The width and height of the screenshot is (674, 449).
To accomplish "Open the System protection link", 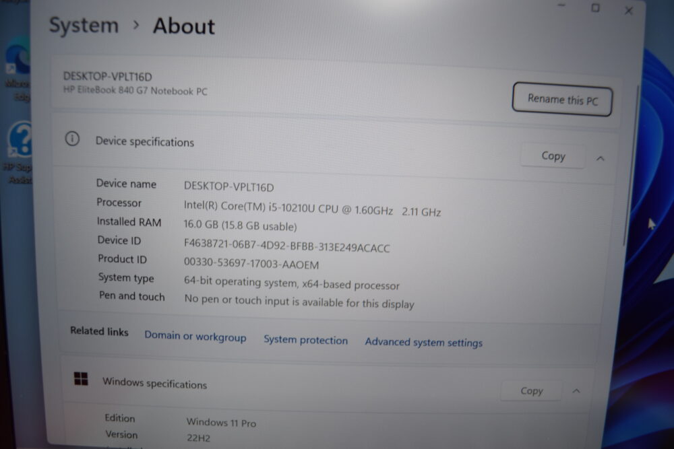I will (305, 340).
